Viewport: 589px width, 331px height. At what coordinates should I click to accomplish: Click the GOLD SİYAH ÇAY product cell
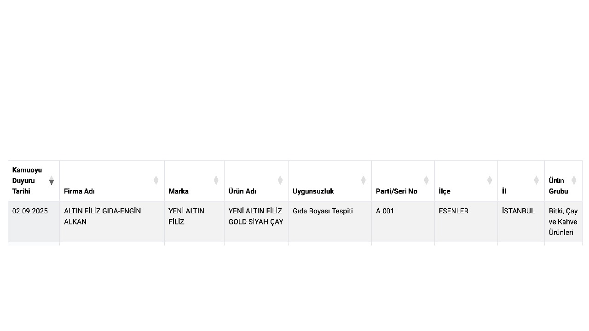pos(255,217)
